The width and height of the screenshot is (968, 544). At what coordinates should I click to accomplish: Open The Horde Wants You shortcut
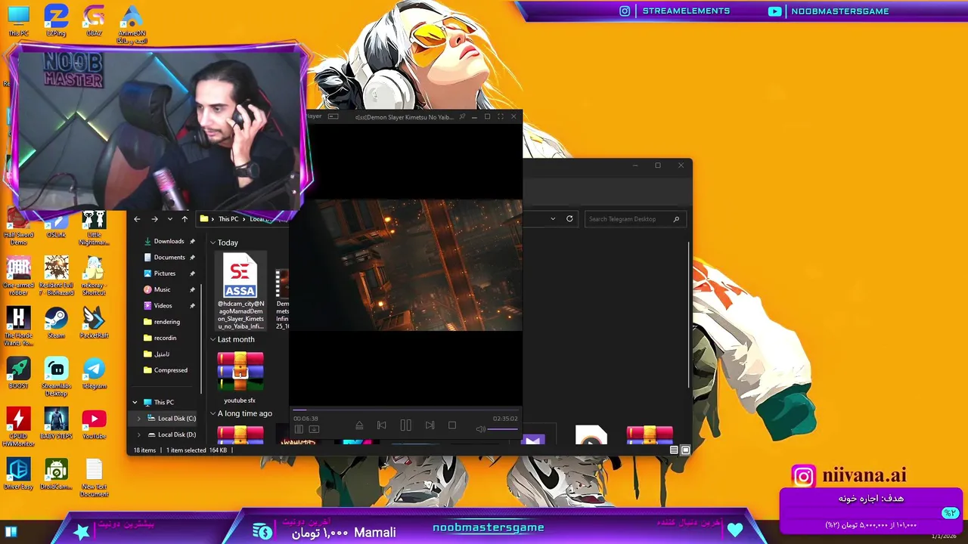[18, 327]
